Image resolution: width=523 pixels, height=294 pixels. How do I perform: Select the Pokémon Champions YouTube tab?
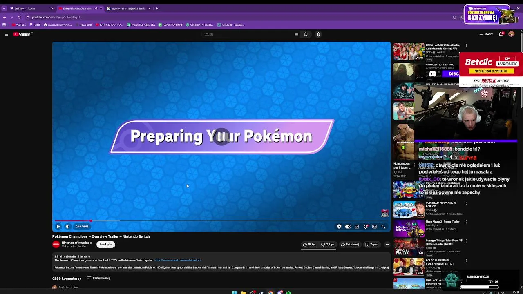pos(80,9)
